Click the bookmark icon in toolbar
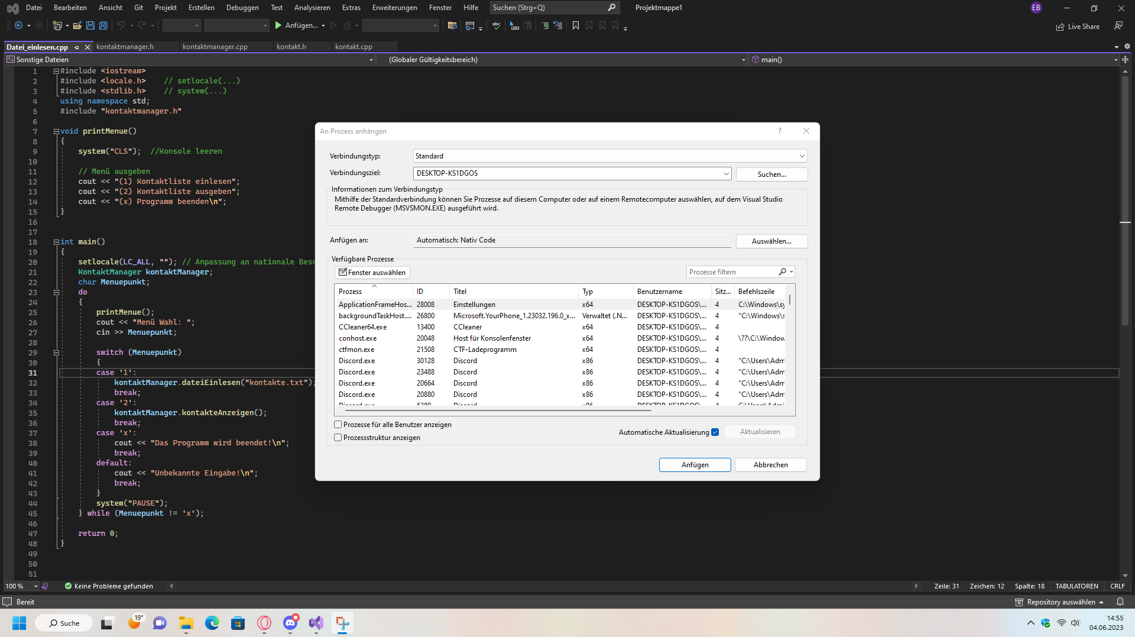1135x637 pixels. pos(575,25)
